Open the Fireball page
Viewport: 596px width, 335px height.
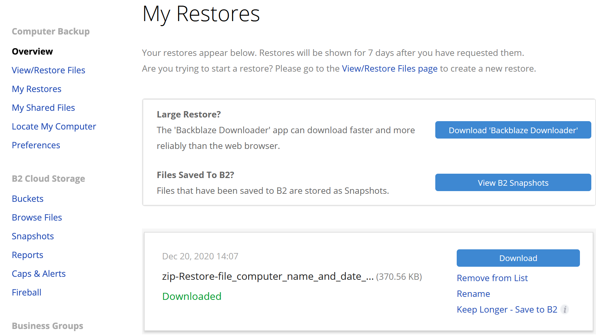point(26,292)
